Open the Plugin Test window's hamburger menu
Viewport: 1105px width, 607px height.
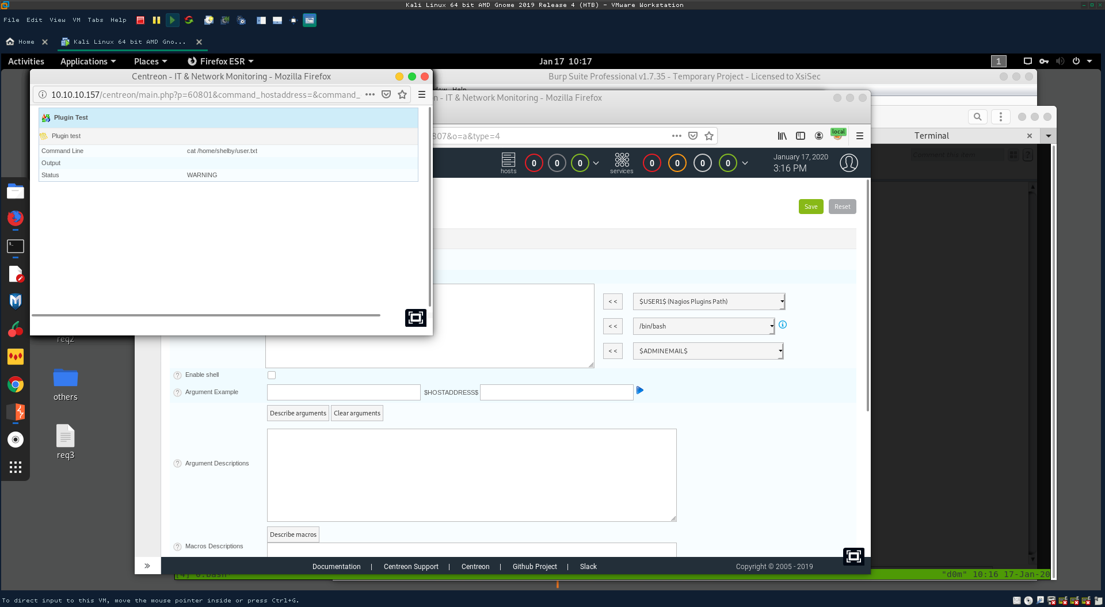tap(422, 94)
